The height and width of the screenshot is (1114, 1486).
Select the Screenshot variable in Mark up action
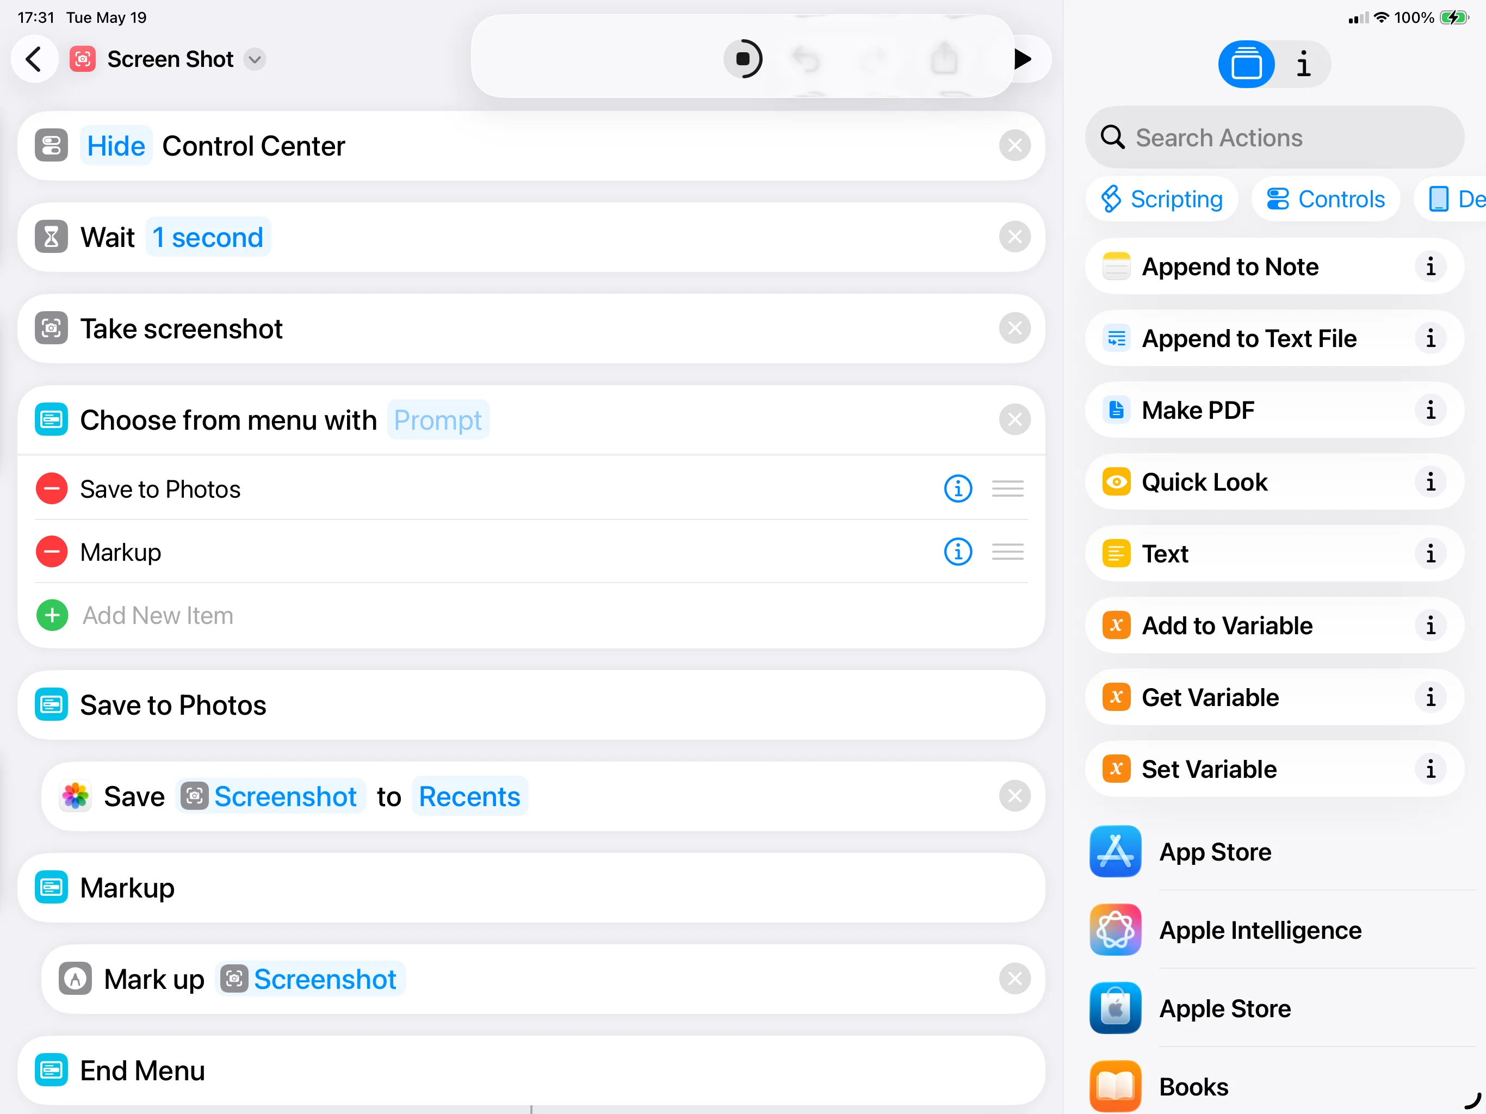click(309, 979)
